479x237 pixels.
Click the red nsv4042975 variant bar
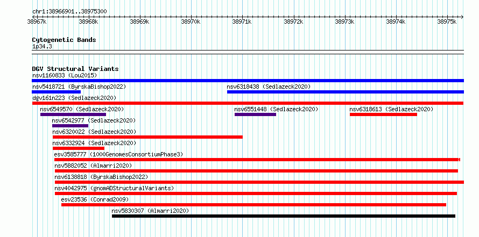(x=256, y=193)
